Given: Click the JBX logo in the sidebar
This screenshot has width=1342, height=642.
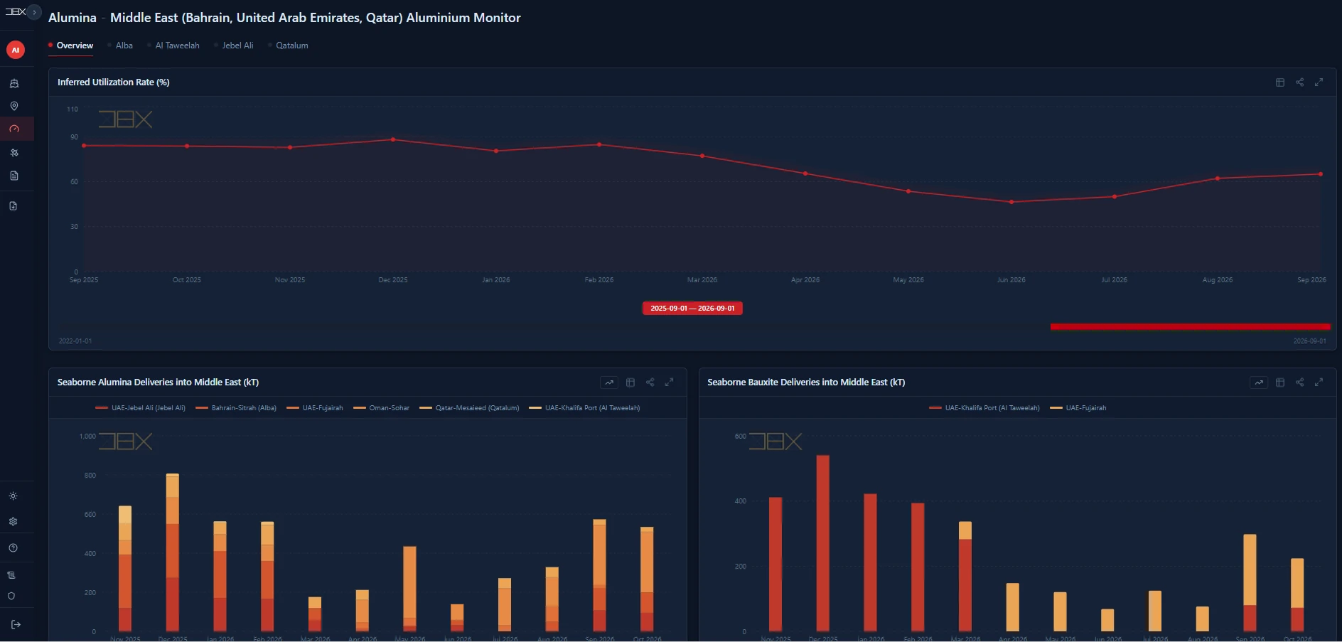Looking at the screenshot, I should point(15,11).
